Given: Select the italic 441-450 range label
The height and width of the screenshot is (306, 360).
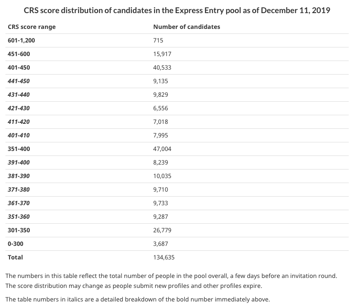Looking at the screenshot, I should [x=19, y=81].
